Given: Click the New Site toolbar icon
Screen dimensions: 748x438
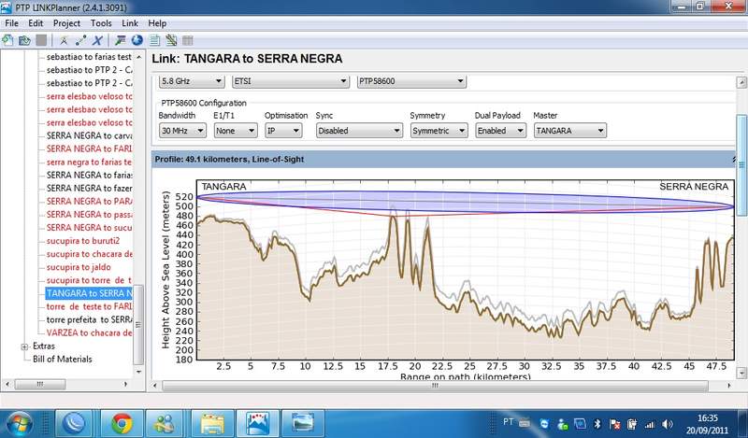Looking at the screenshot, I should [64, 40].
